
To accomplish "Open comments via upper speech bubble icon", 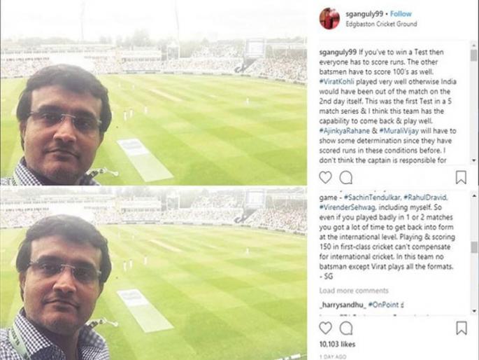I will [x=346, y=177].
